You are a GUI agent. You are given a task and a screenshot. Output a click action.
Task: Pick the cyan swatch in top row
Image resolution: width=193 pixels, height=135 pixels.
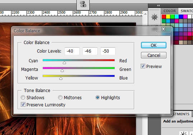coord(176,16)
